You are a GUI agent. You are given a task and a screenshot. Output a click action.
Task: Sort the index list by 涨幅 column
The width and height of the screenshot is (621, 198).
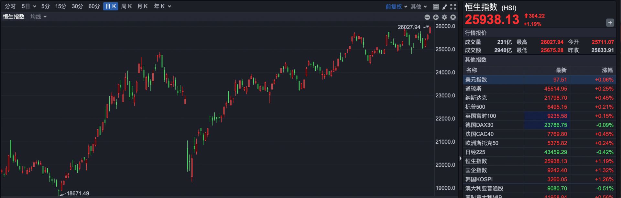click(607, 70)
